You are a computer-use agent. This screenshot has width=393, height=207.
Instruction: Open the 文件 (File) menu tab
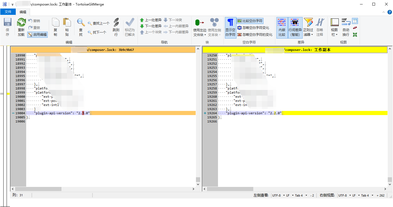tap(8, 12)
